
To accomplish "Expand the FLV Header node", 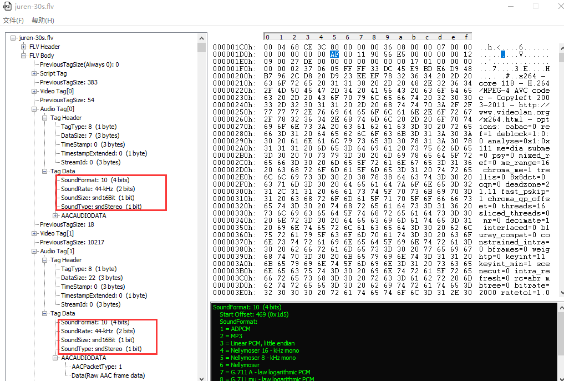I will pyautogui.click(x=23, y=47).
